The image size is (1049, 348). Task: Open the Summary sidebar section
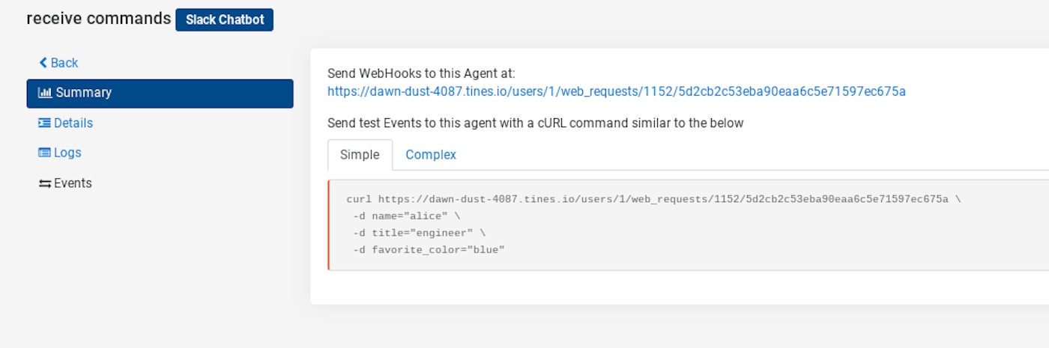[x=83, y=93]
